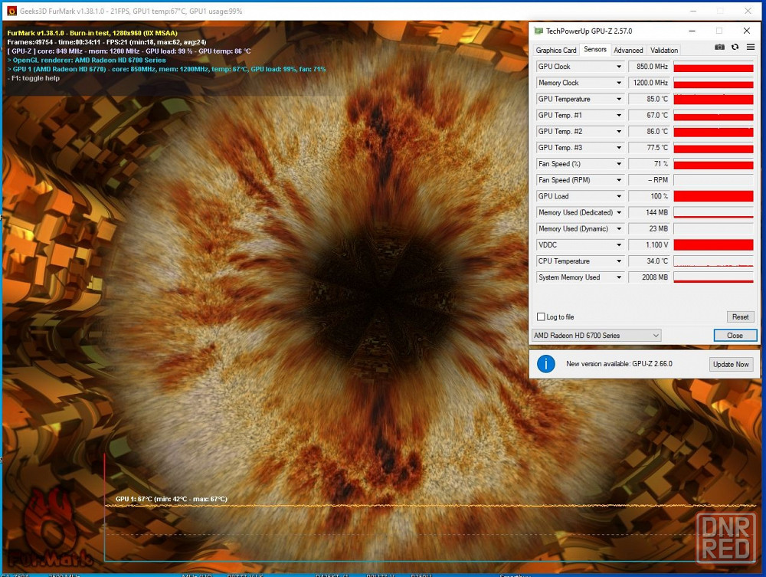Open the CPU Temperature sensor dropdown
The image size is (766, 577).
619,261
